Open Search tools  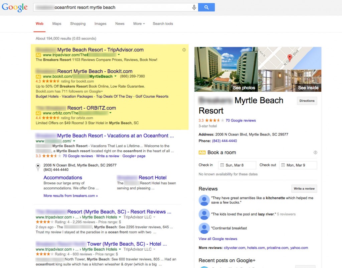point(163,24)
